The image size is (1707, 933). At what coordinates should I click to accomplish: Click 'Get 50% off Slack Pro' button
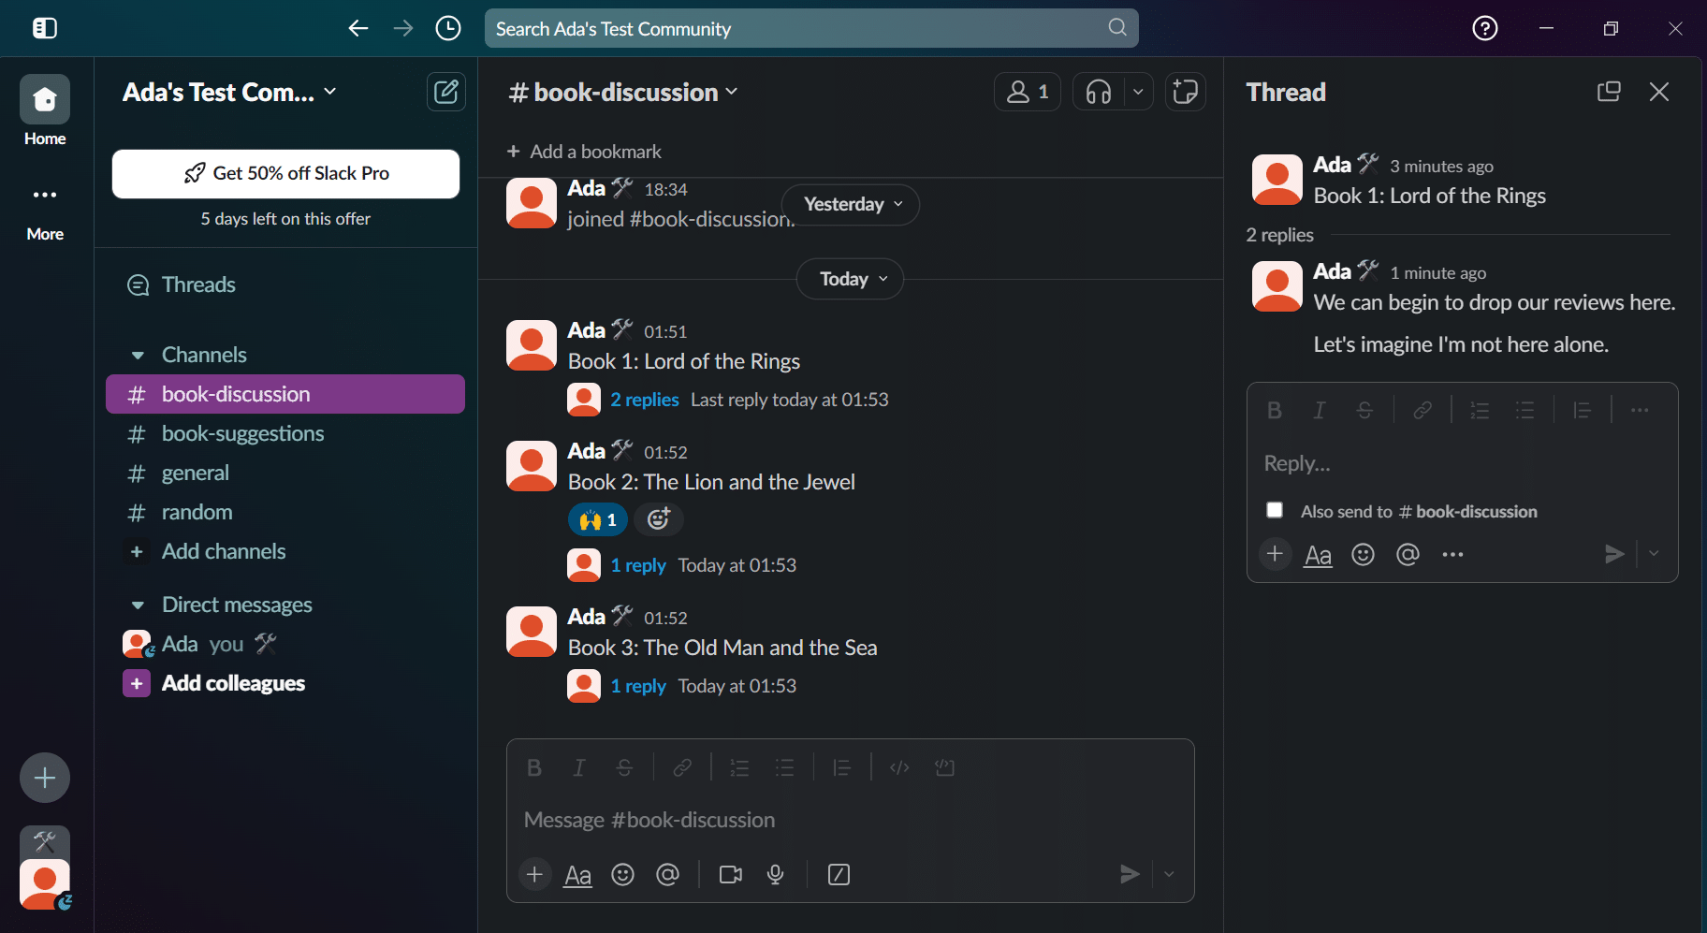tap(284, 173)
